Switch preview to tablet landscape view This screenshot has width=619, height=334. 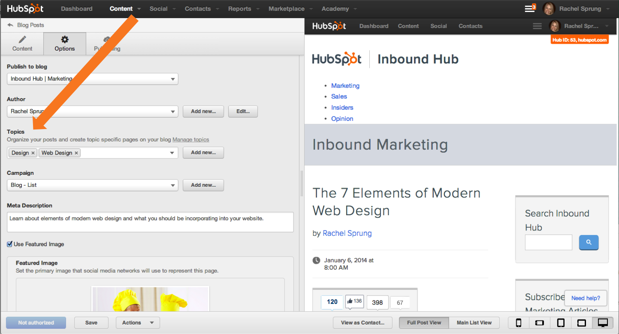[x=581, y=323]
